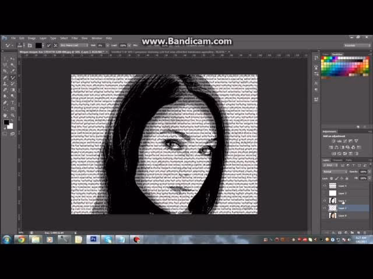The image size is (373, 279).
Task: Toggle visibility of Layer 2
Action: pos(325,208)
